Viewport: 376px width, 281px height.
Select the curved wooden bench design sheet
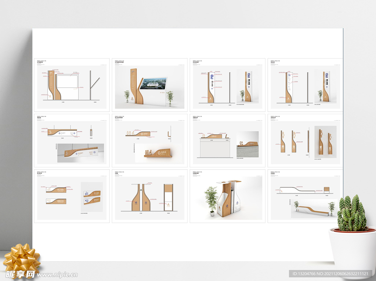pos(305,196)
